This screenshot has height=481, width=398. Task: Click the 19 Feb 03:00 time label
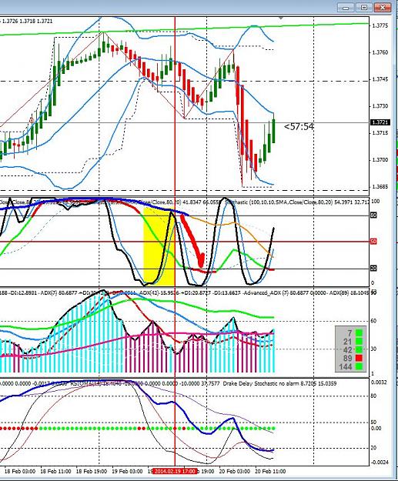(x=127, y=471)
